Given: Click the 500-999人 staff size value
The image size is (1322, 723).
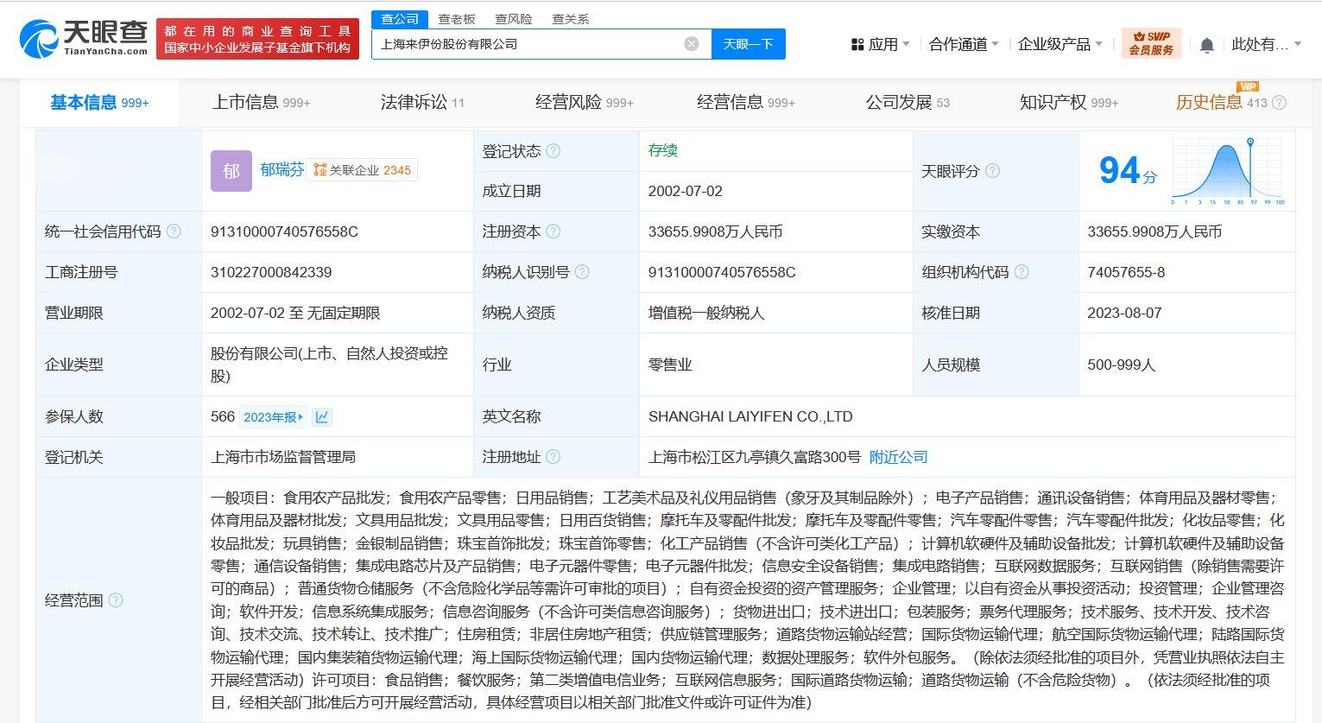Looking at the screenshot, I should 1121,365.
